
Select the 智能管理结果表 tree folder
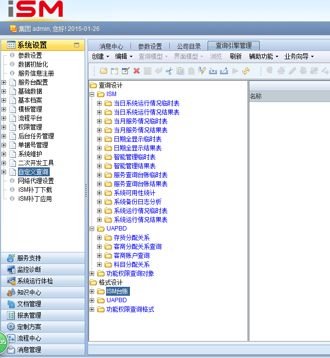pos(134,166)
